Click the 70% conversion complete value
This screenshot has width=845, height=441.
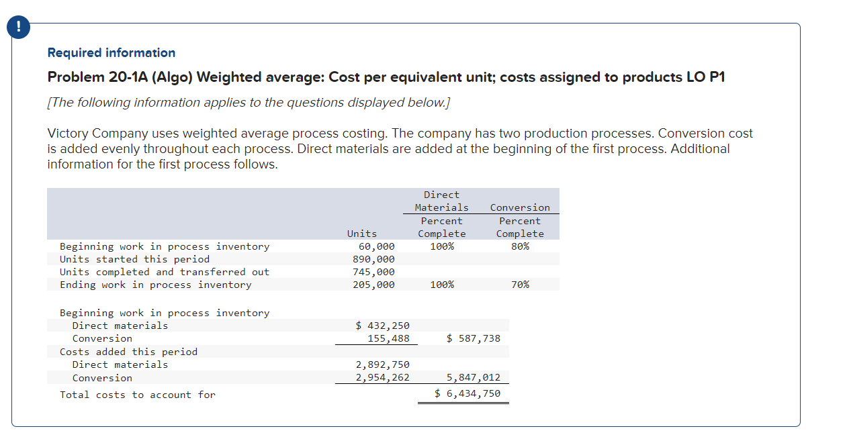[x=520, y=285]
